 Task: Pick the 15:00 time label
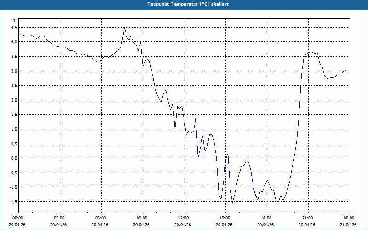pos(225,218)
